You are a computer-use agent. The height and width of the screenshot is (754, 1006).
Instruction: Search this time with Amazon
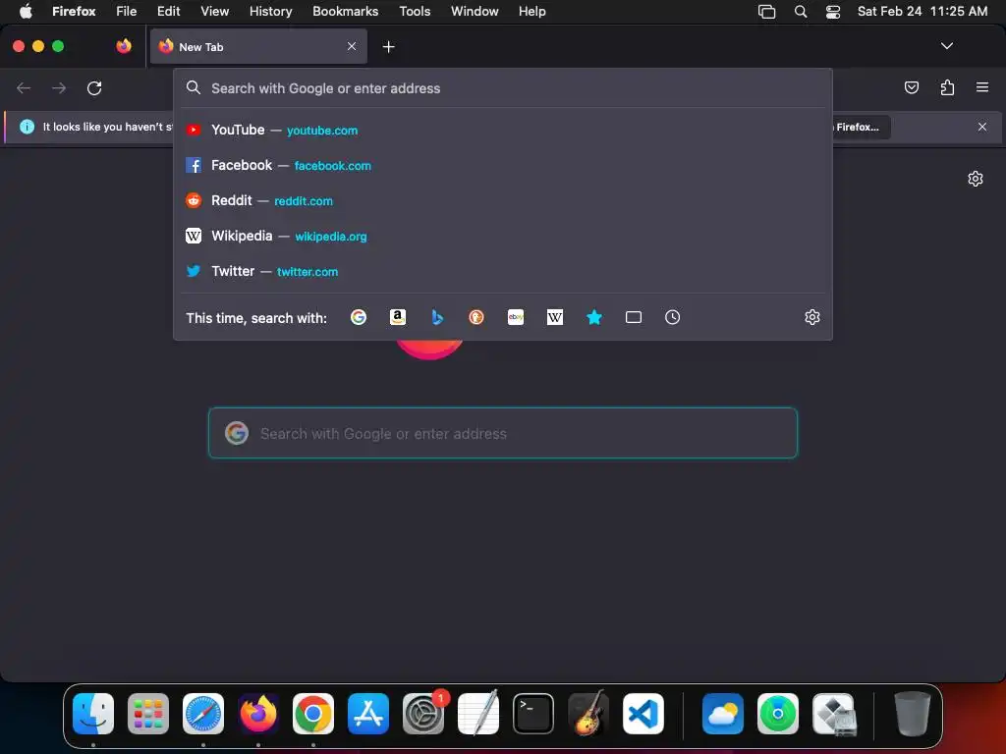point(398,317)
